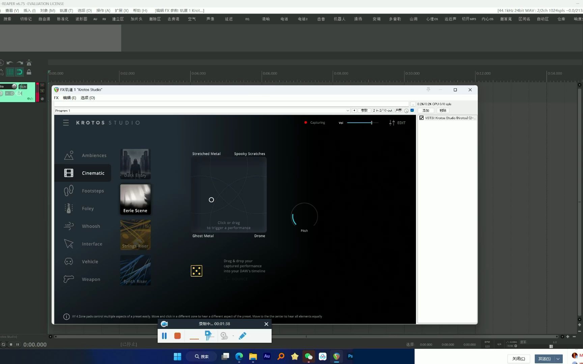583x364 pixels.
Task: Open REAPER 轨道 (T) menu
Action: click(66, 10)
